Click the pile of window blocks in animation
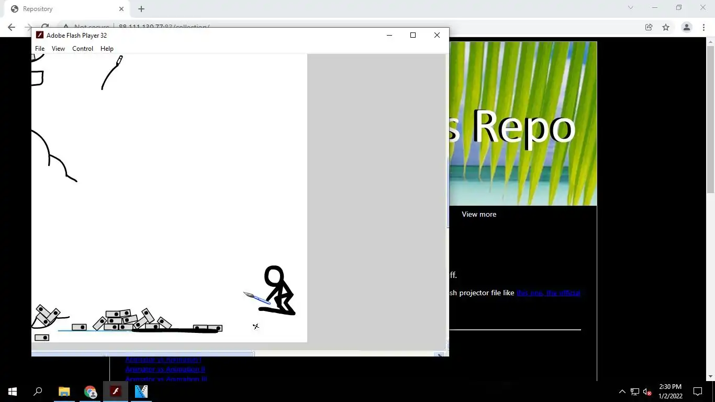Image resolution: width=715 pixels, height=402 pixels. point(131,320)
